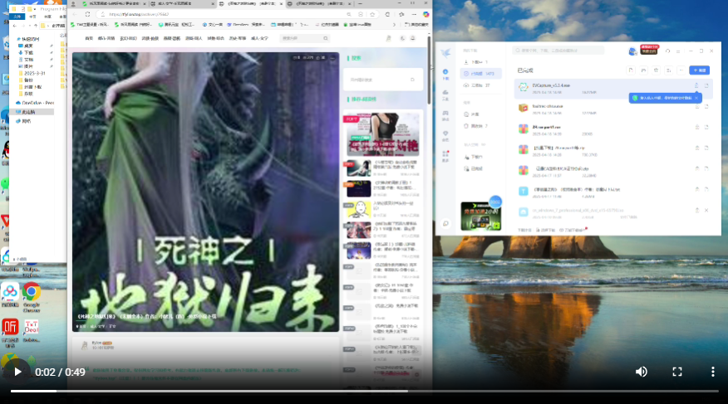The image size is (728, 404).
Task: Open the Baidu Netdisk desktop shortcut
Action: (x=10, y=295)
